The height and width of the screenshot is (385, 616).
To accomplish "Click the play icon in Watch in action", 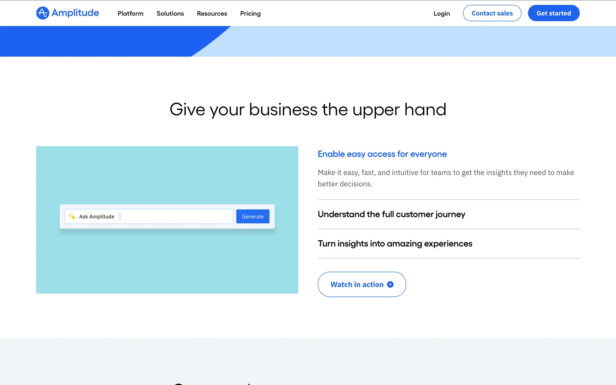I will (x=390, y=285).
